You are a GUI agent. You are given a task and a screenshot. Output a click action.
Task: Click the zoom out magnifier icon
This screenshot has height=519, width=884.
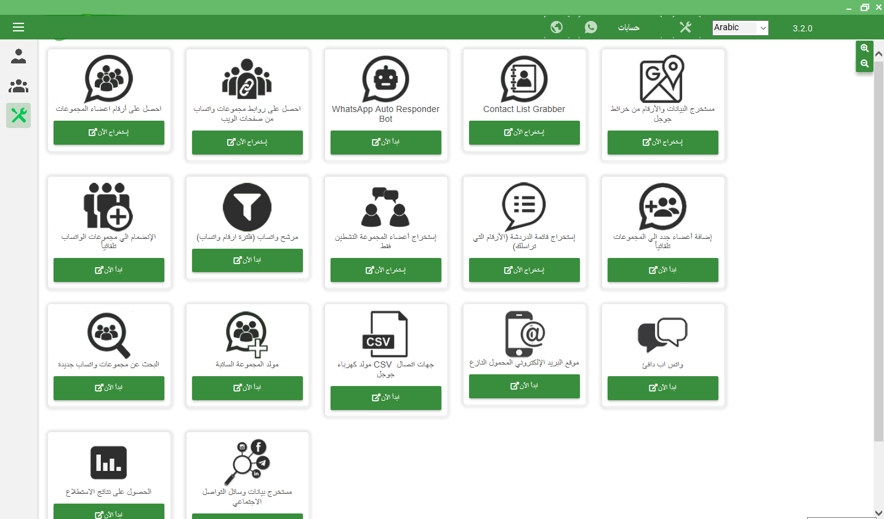(x=864, y=63)
